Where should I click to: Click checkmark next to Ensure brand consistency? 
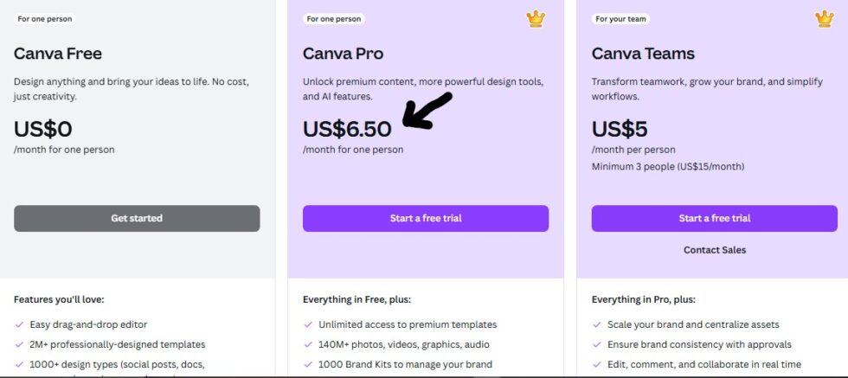(x=597, y=344)
